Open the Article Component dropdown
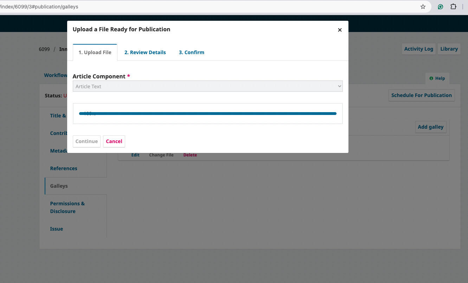This screenshot has height=283, width=468. (x=207, y=86)
